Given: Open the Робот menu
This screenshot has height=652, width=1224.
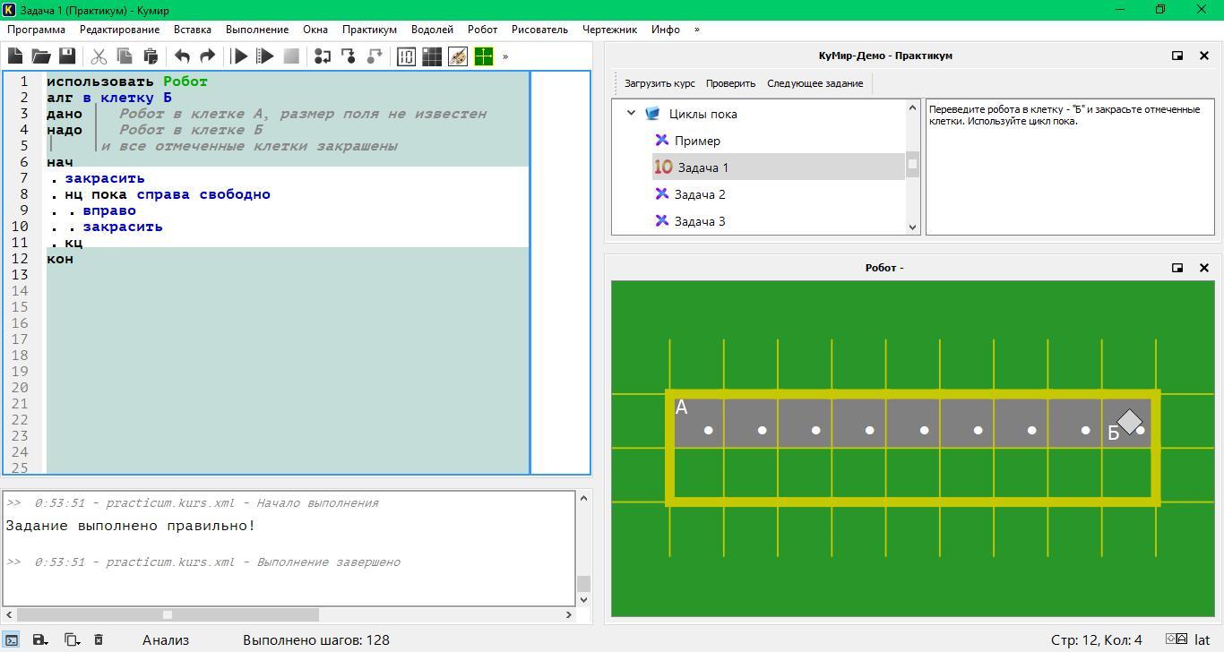Looking at the screenshot, I should pos(482,30).
